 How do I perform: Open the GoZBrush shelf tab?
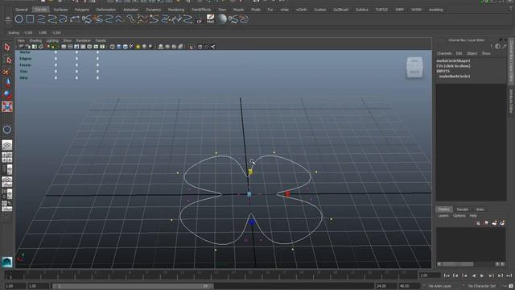click(x=340, y=10)
